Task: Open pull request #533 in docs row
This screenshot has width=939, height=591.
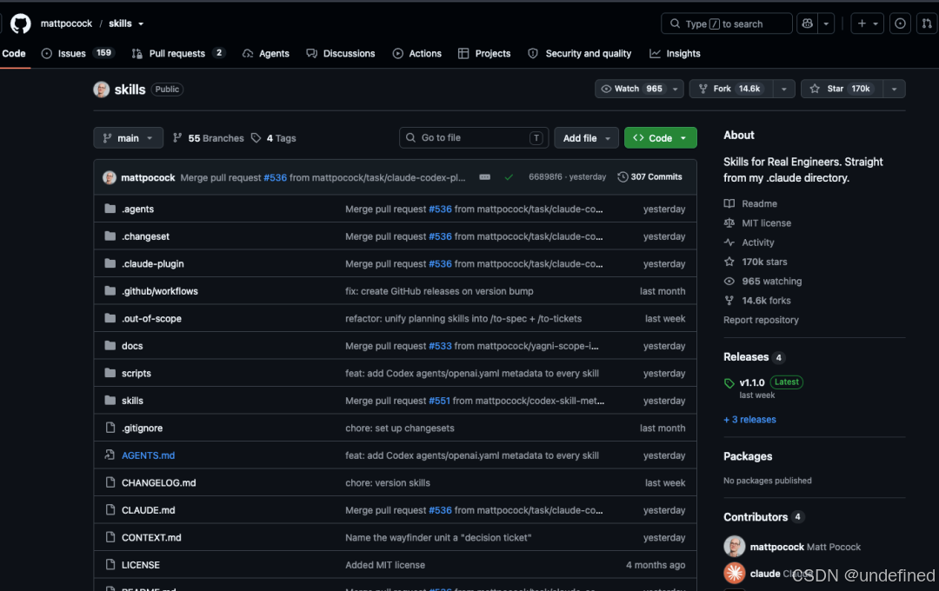Action: point(440,346)
